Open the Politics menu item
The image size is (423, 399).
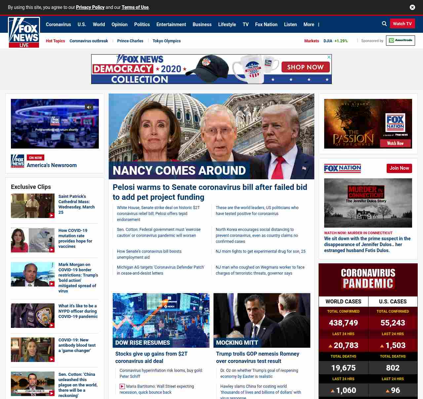(142, 24)
